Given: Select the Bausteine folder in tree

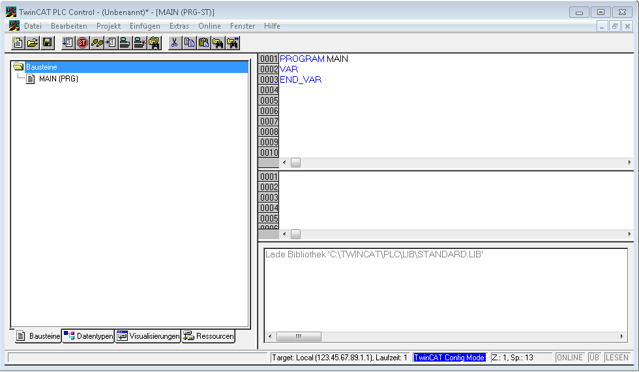Looking at the screenshot, I should click(41, 67).
